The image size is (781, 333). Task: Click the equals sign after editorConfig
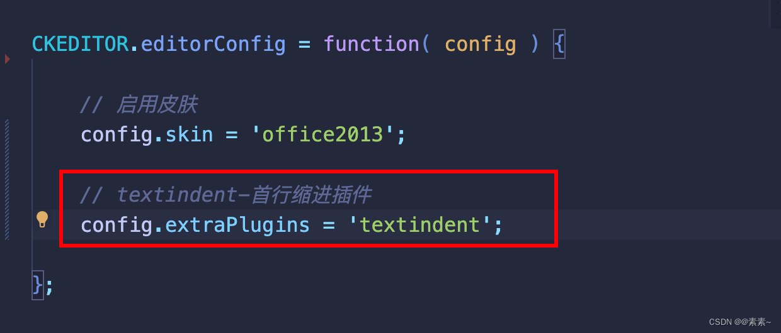(304, 45)
